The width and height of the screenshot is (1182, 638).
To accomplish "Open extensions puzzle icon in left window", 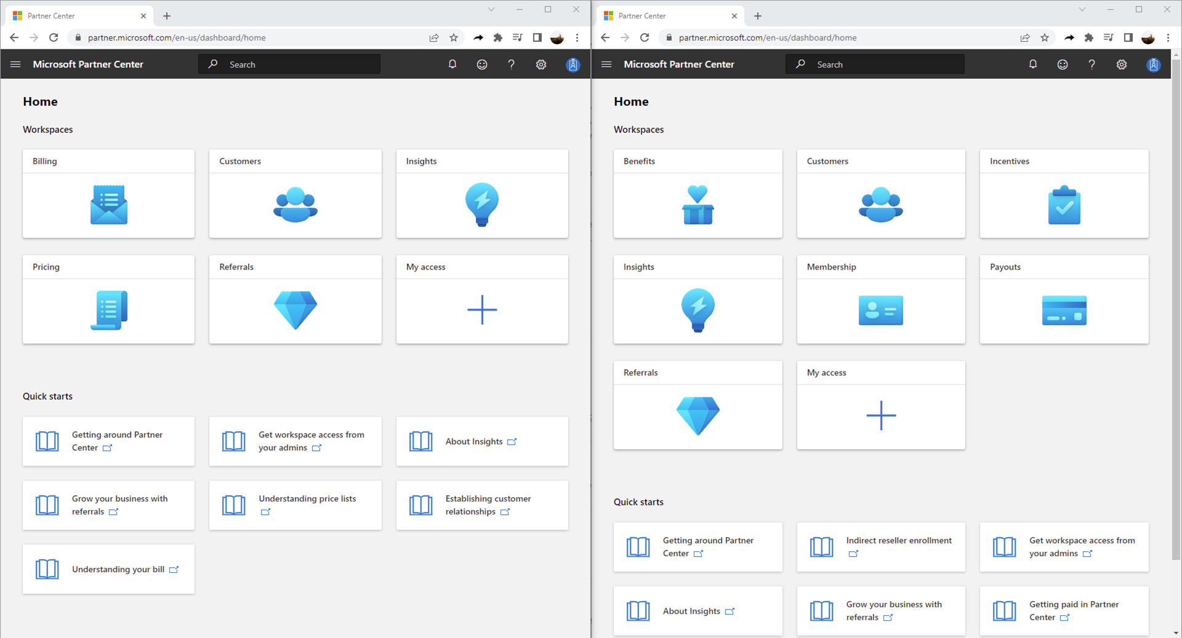I will click(x=498, y=38).
